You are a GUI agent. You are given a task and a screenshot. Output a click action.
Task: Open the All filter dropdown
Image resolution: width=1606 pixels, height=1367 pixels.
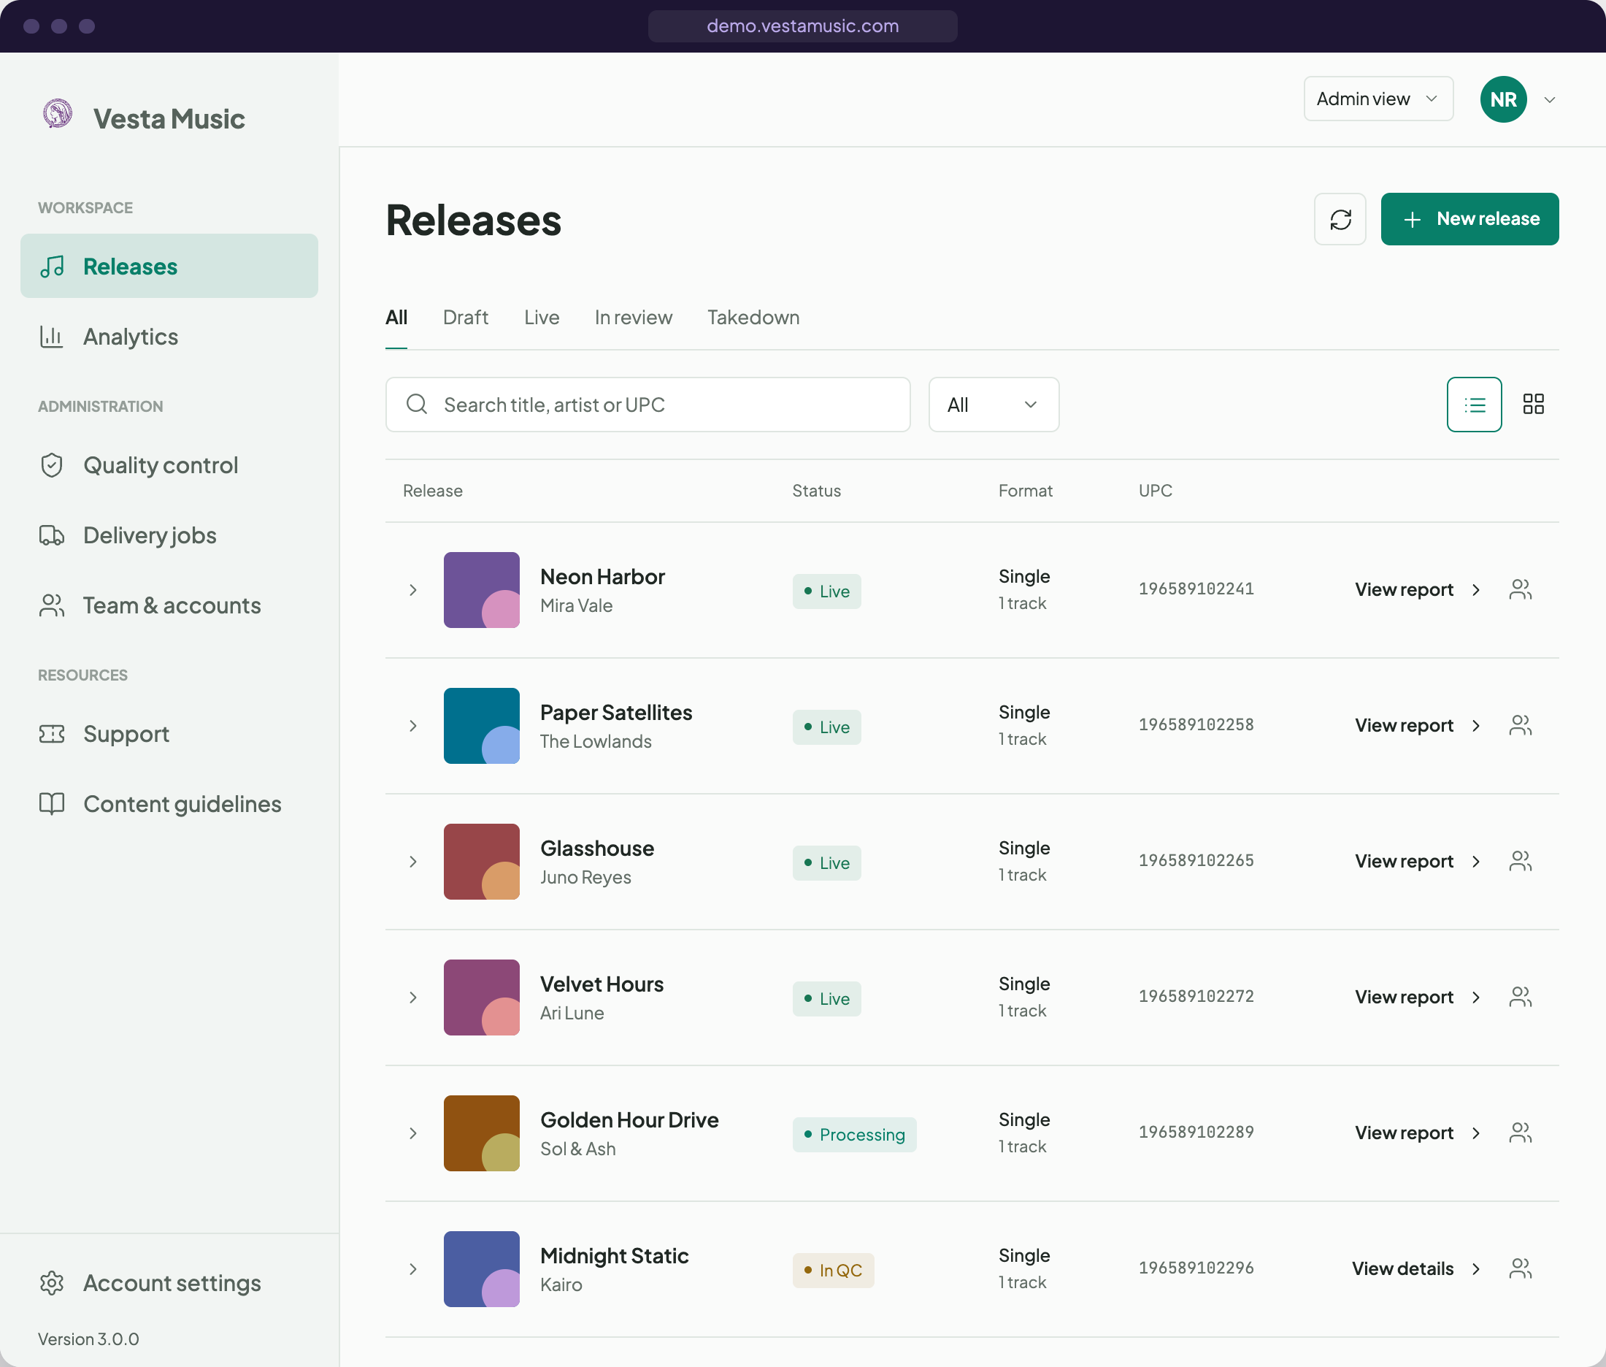pos(994,405)
